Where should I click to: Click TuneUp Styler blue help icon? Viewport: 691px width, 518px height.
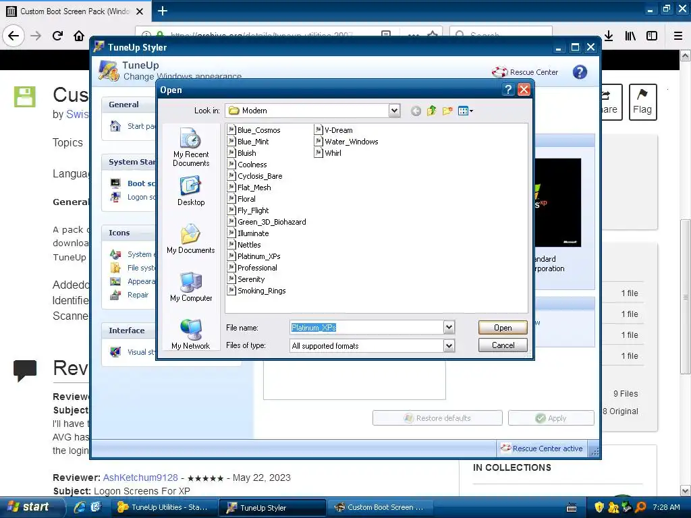(580, 71)
